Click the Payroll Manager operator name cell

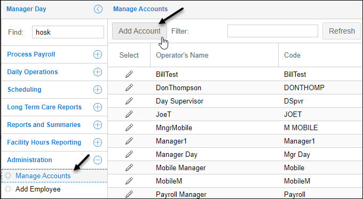(x=181, y=194)
